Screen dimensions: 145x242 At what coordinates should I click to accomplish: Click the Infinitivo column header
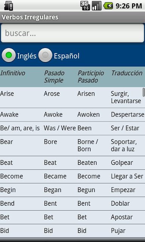(x=12, y=73)
